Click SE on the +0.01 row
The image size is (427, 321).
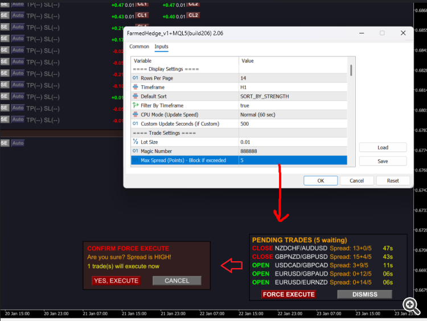tap(5, 96)
